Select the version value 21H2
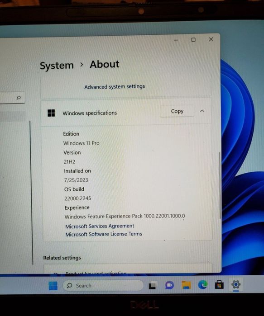Image resolution: width=264 pixels, height=316 pixels. [x=69, y=162]
